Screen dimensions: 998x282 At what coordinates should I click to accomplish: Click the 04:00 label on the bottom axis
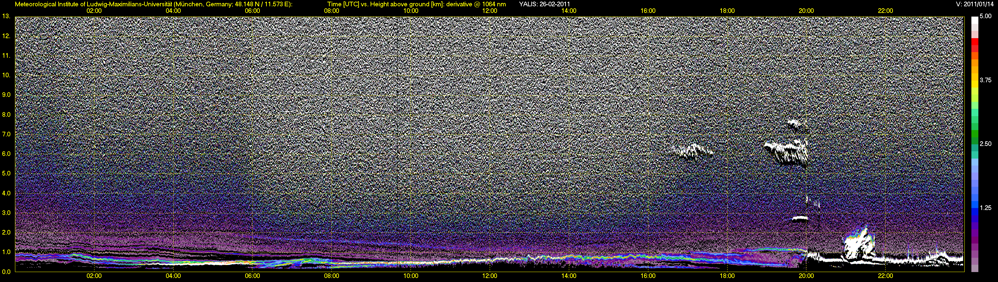click(x=173, y=276)
